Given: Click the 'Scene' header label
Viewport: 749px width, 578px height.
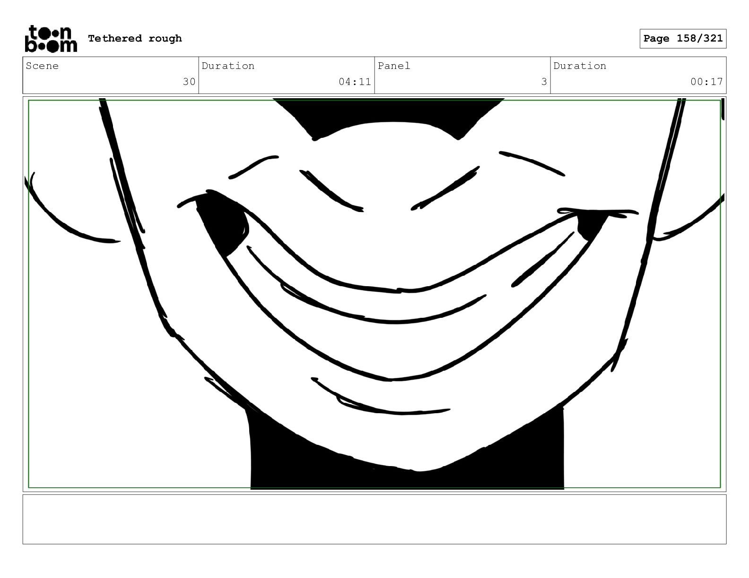Looking at the screenshot, I should [43, 66].
